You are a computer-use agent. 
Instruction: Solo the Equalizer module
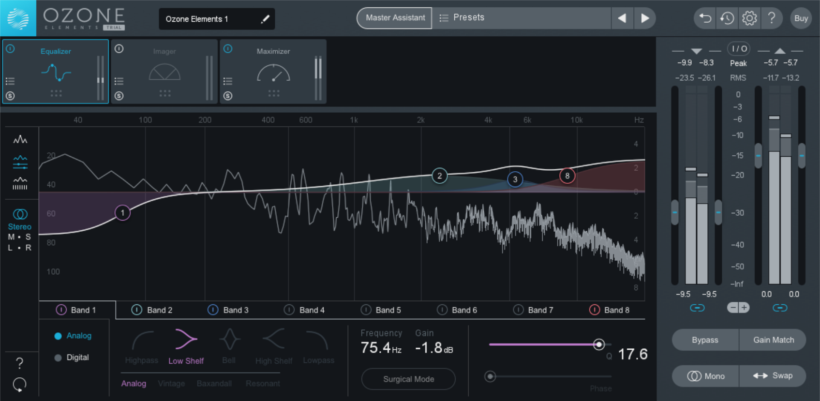pyautogui.click(x=10, y=96)
